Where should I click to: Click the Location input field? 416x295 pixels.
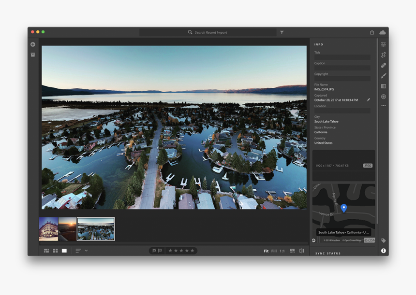pyautogui.click(x=342, y=111)
